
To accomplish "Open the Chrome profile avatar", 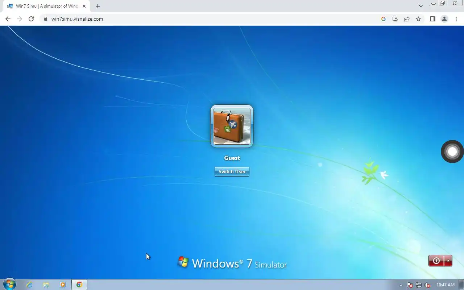I will [444, 19].
